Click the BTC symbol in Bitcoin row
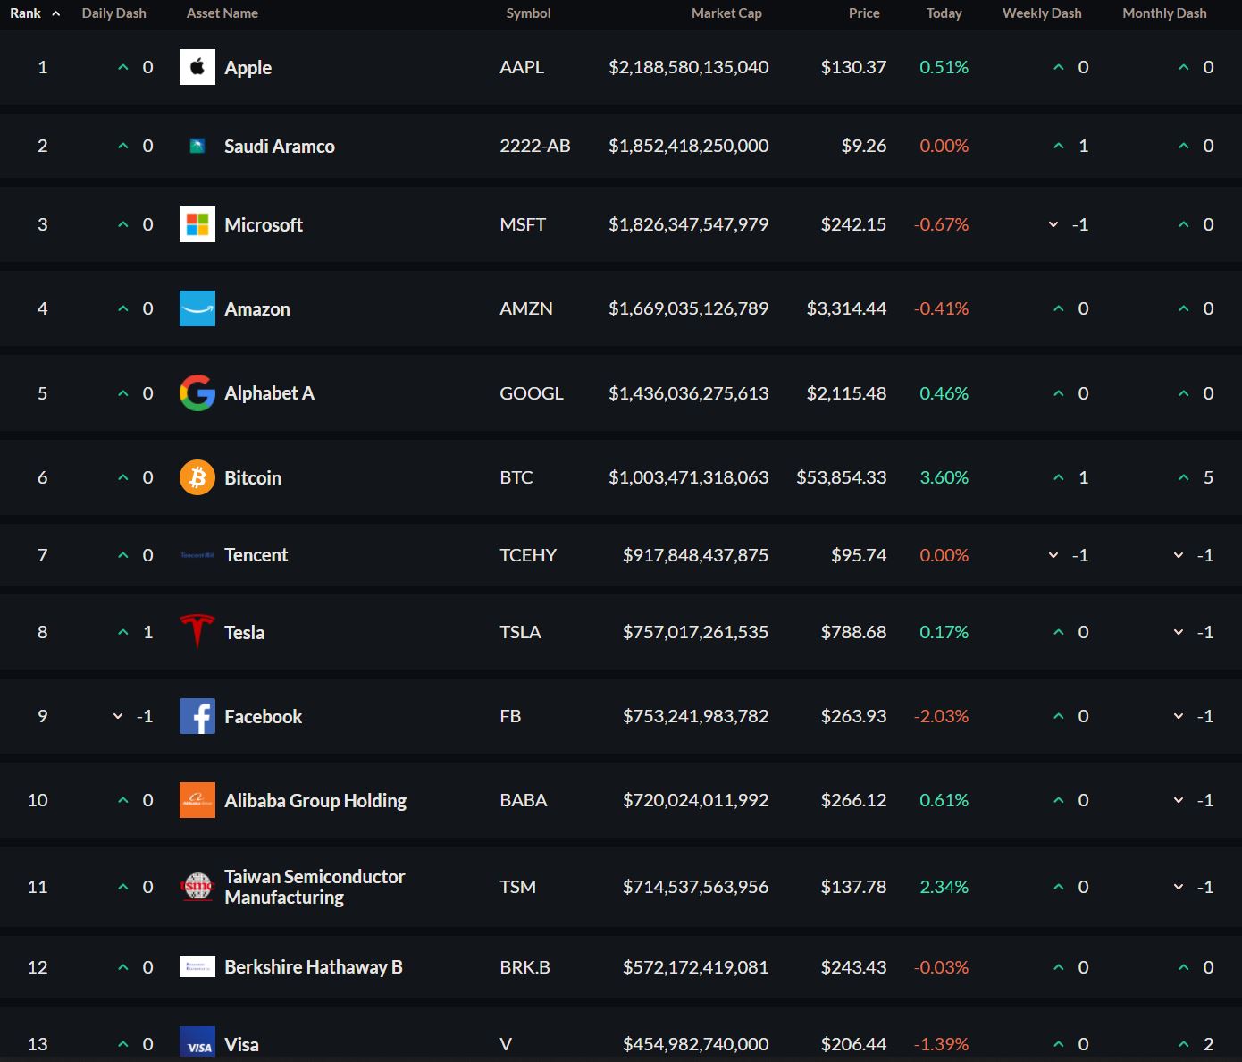The width and height of the screenshot is (1242, 1062). click(x=516, y=477)
